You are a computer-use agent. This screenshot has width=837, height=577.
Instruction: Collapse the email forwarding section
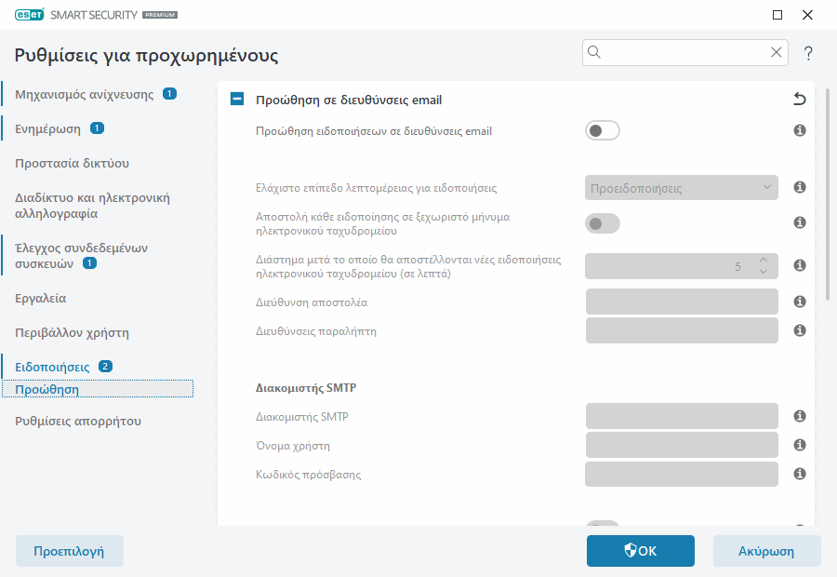click(x=236, y=99)
